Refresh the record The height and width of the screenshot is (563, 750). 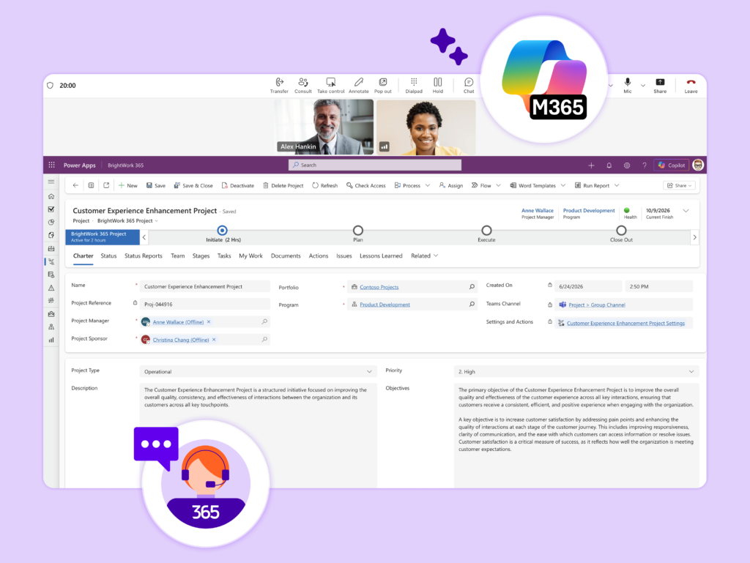(324, 185)
